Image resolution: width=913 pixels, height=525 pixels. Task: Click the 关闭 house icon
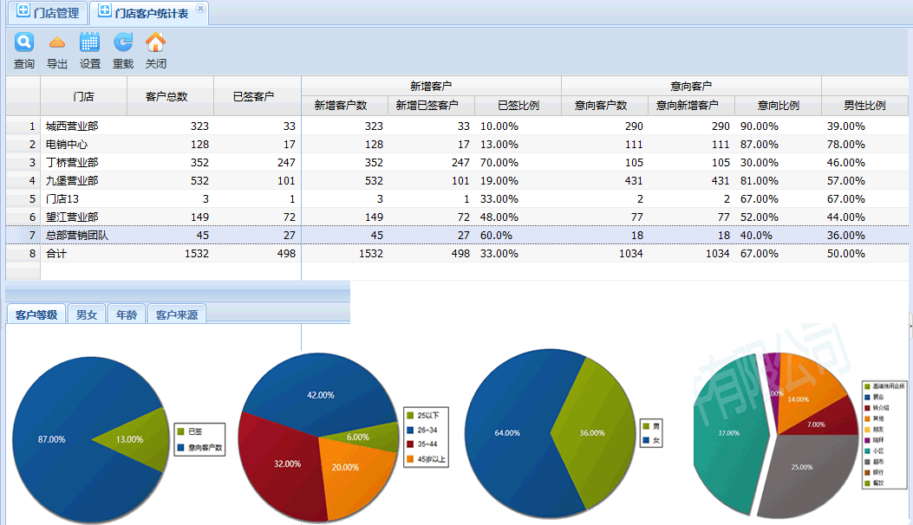click(155, 42)
